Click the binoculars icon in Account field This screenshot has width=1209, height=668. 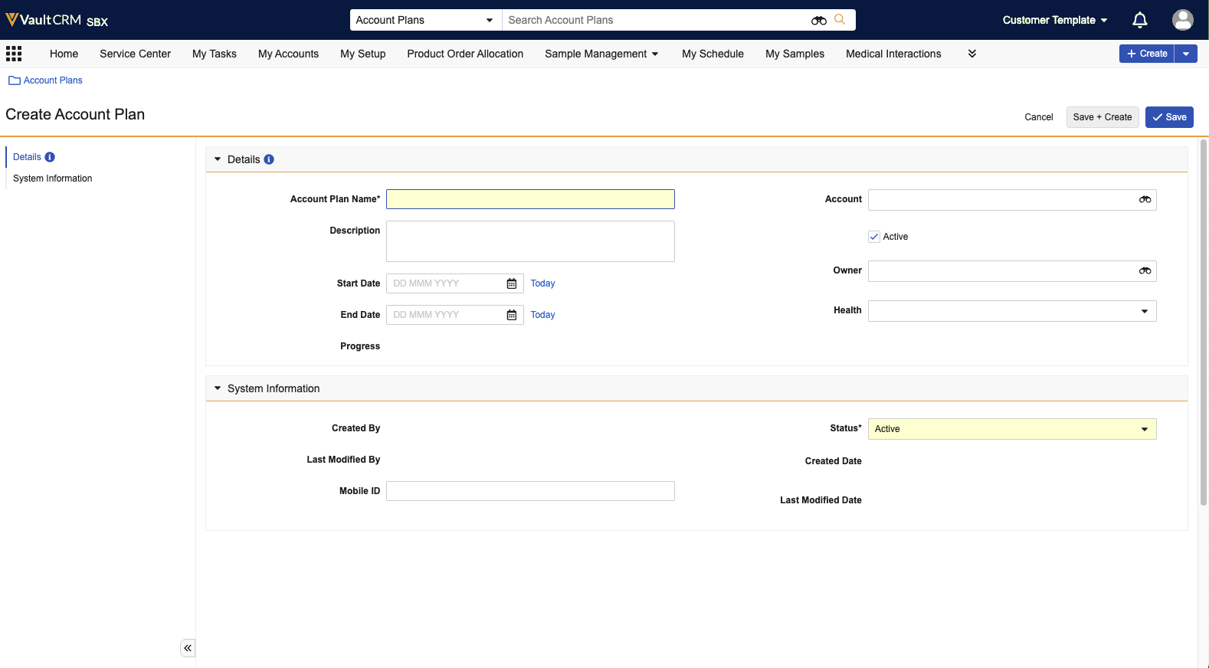tap(1145, 200)
